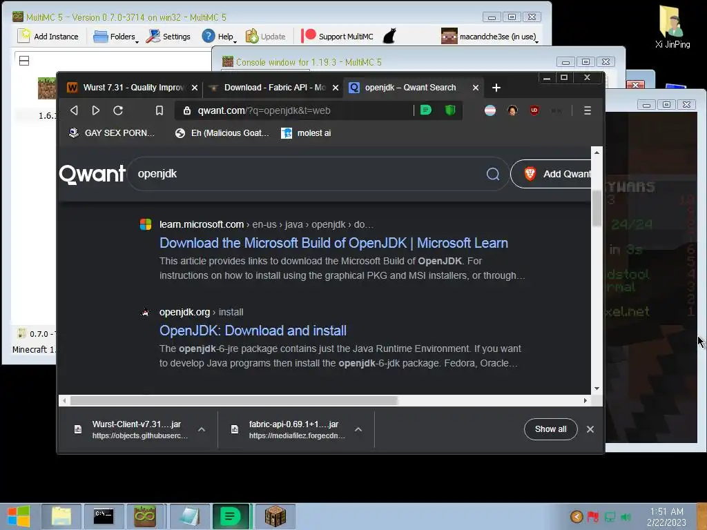707x530 pixels.
Task: Click the taskbar clock 1:51 AM
Action: (666, 517)
